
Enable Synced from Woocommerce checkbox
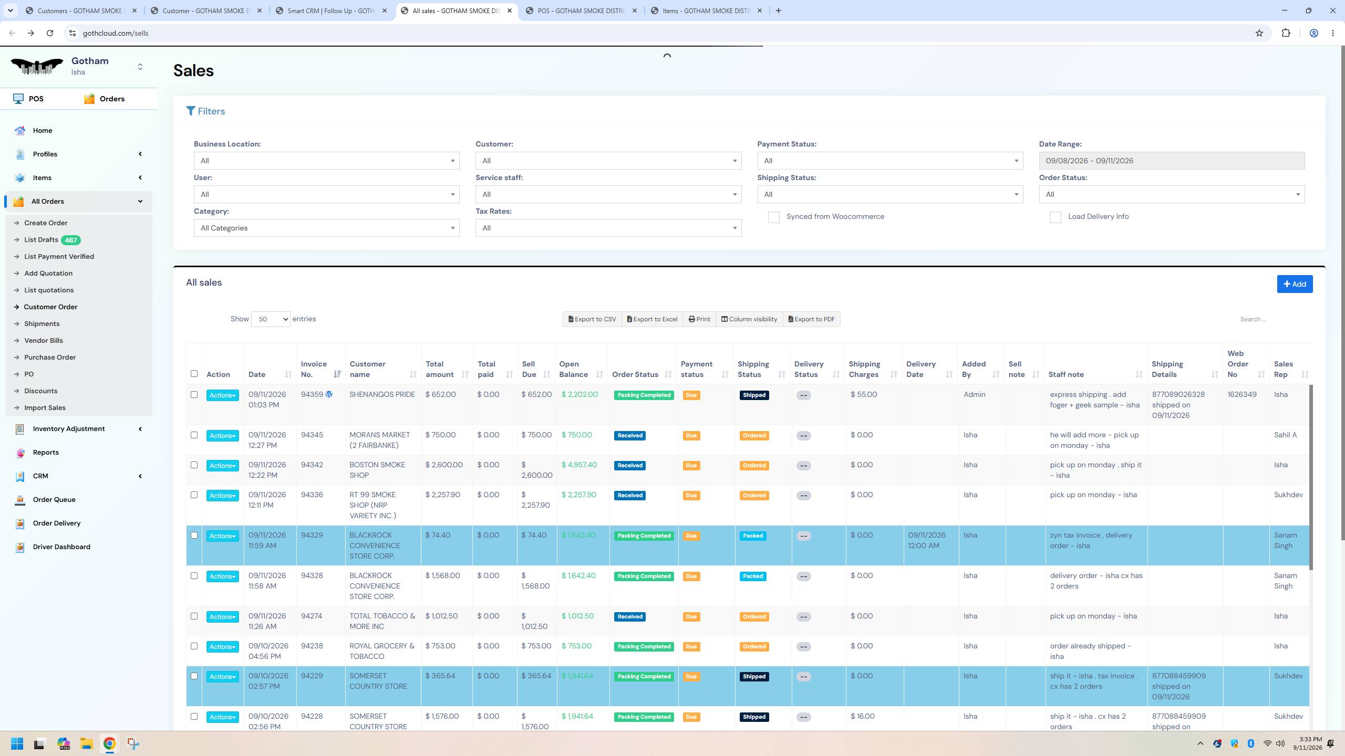click(x=773, y=217)
